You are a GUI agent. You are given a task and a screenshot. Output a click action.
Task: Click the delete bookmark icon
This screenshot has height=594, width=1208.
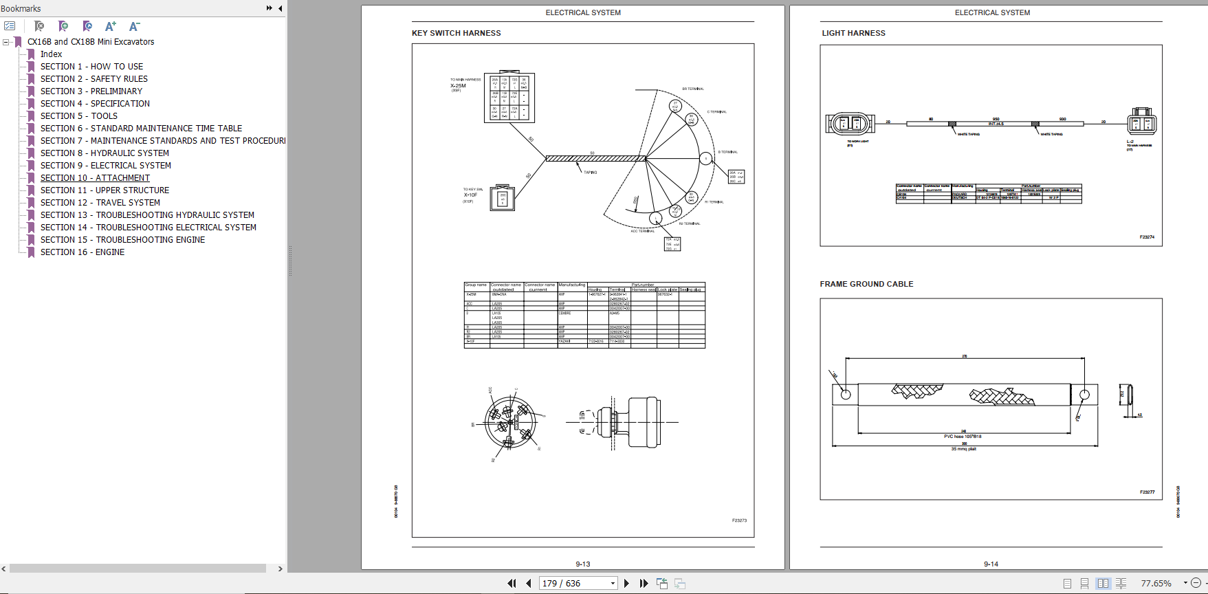point(39,26)
